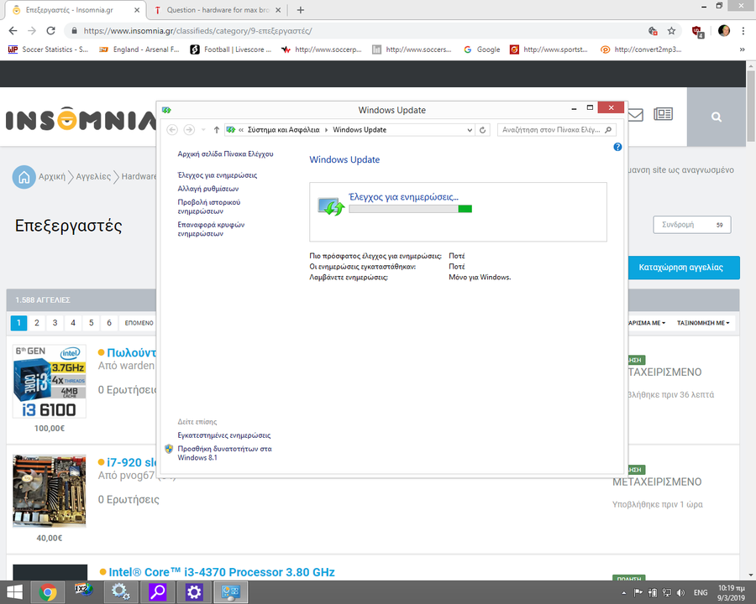The width and height of the screenshot is (756, 604).
Task: Open Chrome from the taskbar
Action: pos(48,592)
